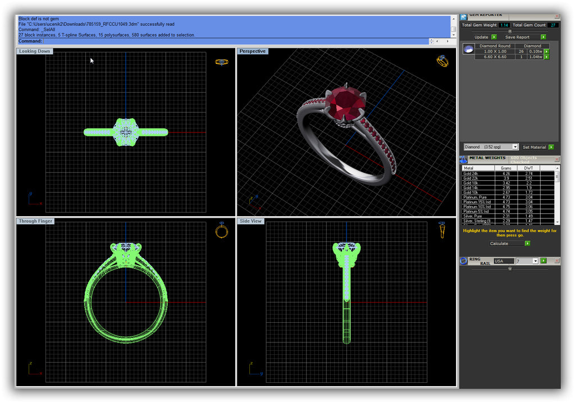Click green arrow beside the 0.10tw row
575x403 pixels.
tap(546, 51)
